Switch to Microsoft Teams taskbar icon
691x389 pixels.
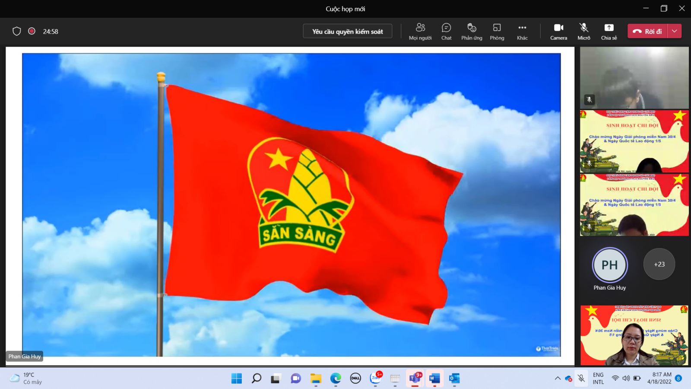(x=415, y=379)
